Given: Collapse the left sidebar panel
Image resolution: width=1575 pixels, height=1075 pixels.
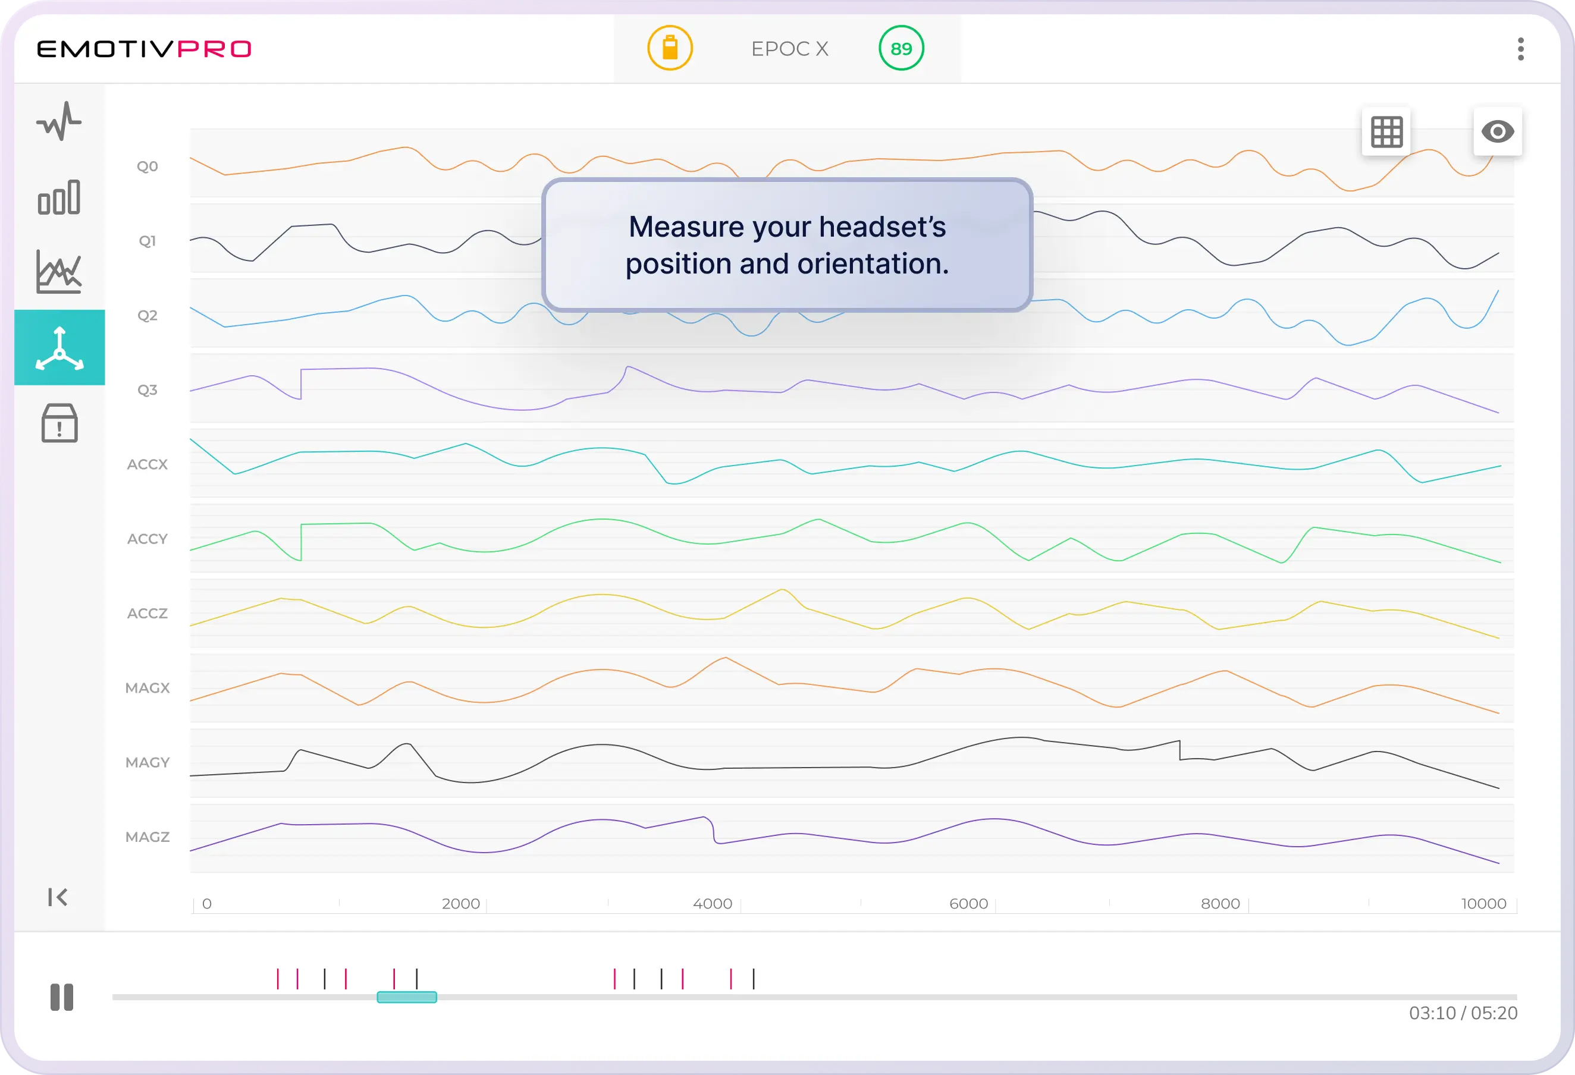Looking at the screenshot, I should pos(58,897).
